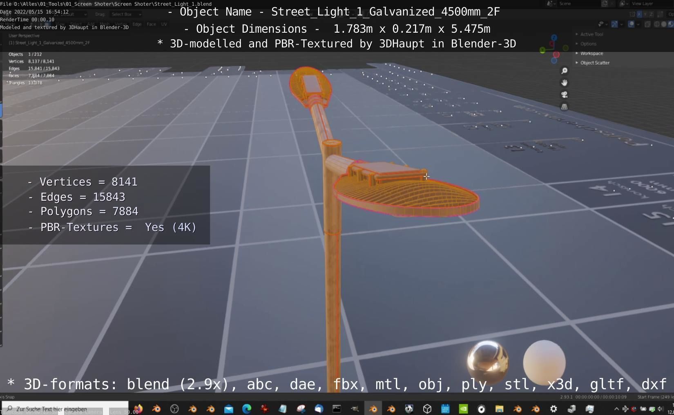Viewport: 674px width, 415px height.
Task: Open the view layer browse icon
Action: click(x=624, y=4)
